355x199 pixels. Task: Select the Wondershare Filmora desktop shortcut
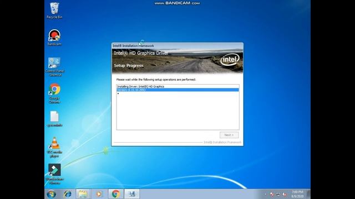(x=54, y=174)
